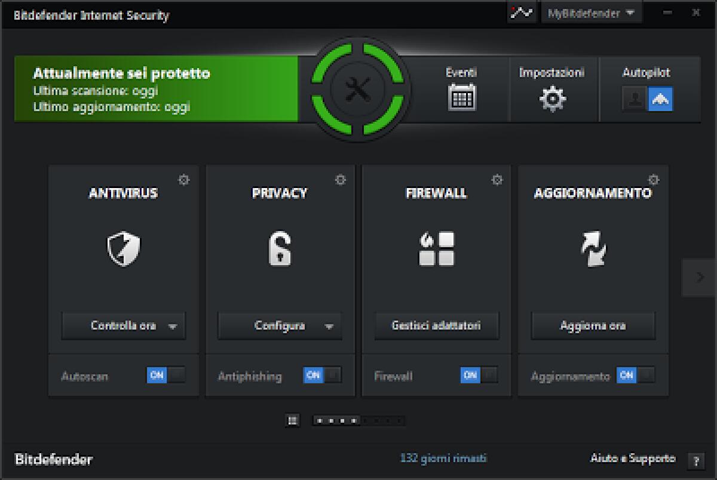Click the Privacy padlock icon
The width and height of the screenshot is (717, 480).
[279, 248]
